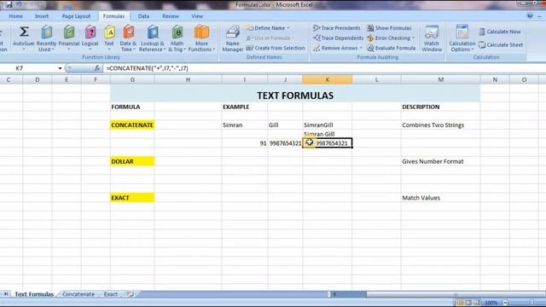The width and height of the screenshot is (546, 307).
Task: Select the cell containing Gill
Action: tap(285, 125)
